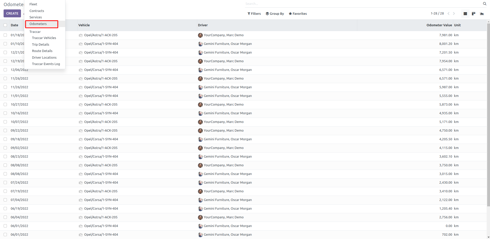Open the Favorites dropdown
The width and height of the screenshot is (490, 239).
[x=298, y=14]
